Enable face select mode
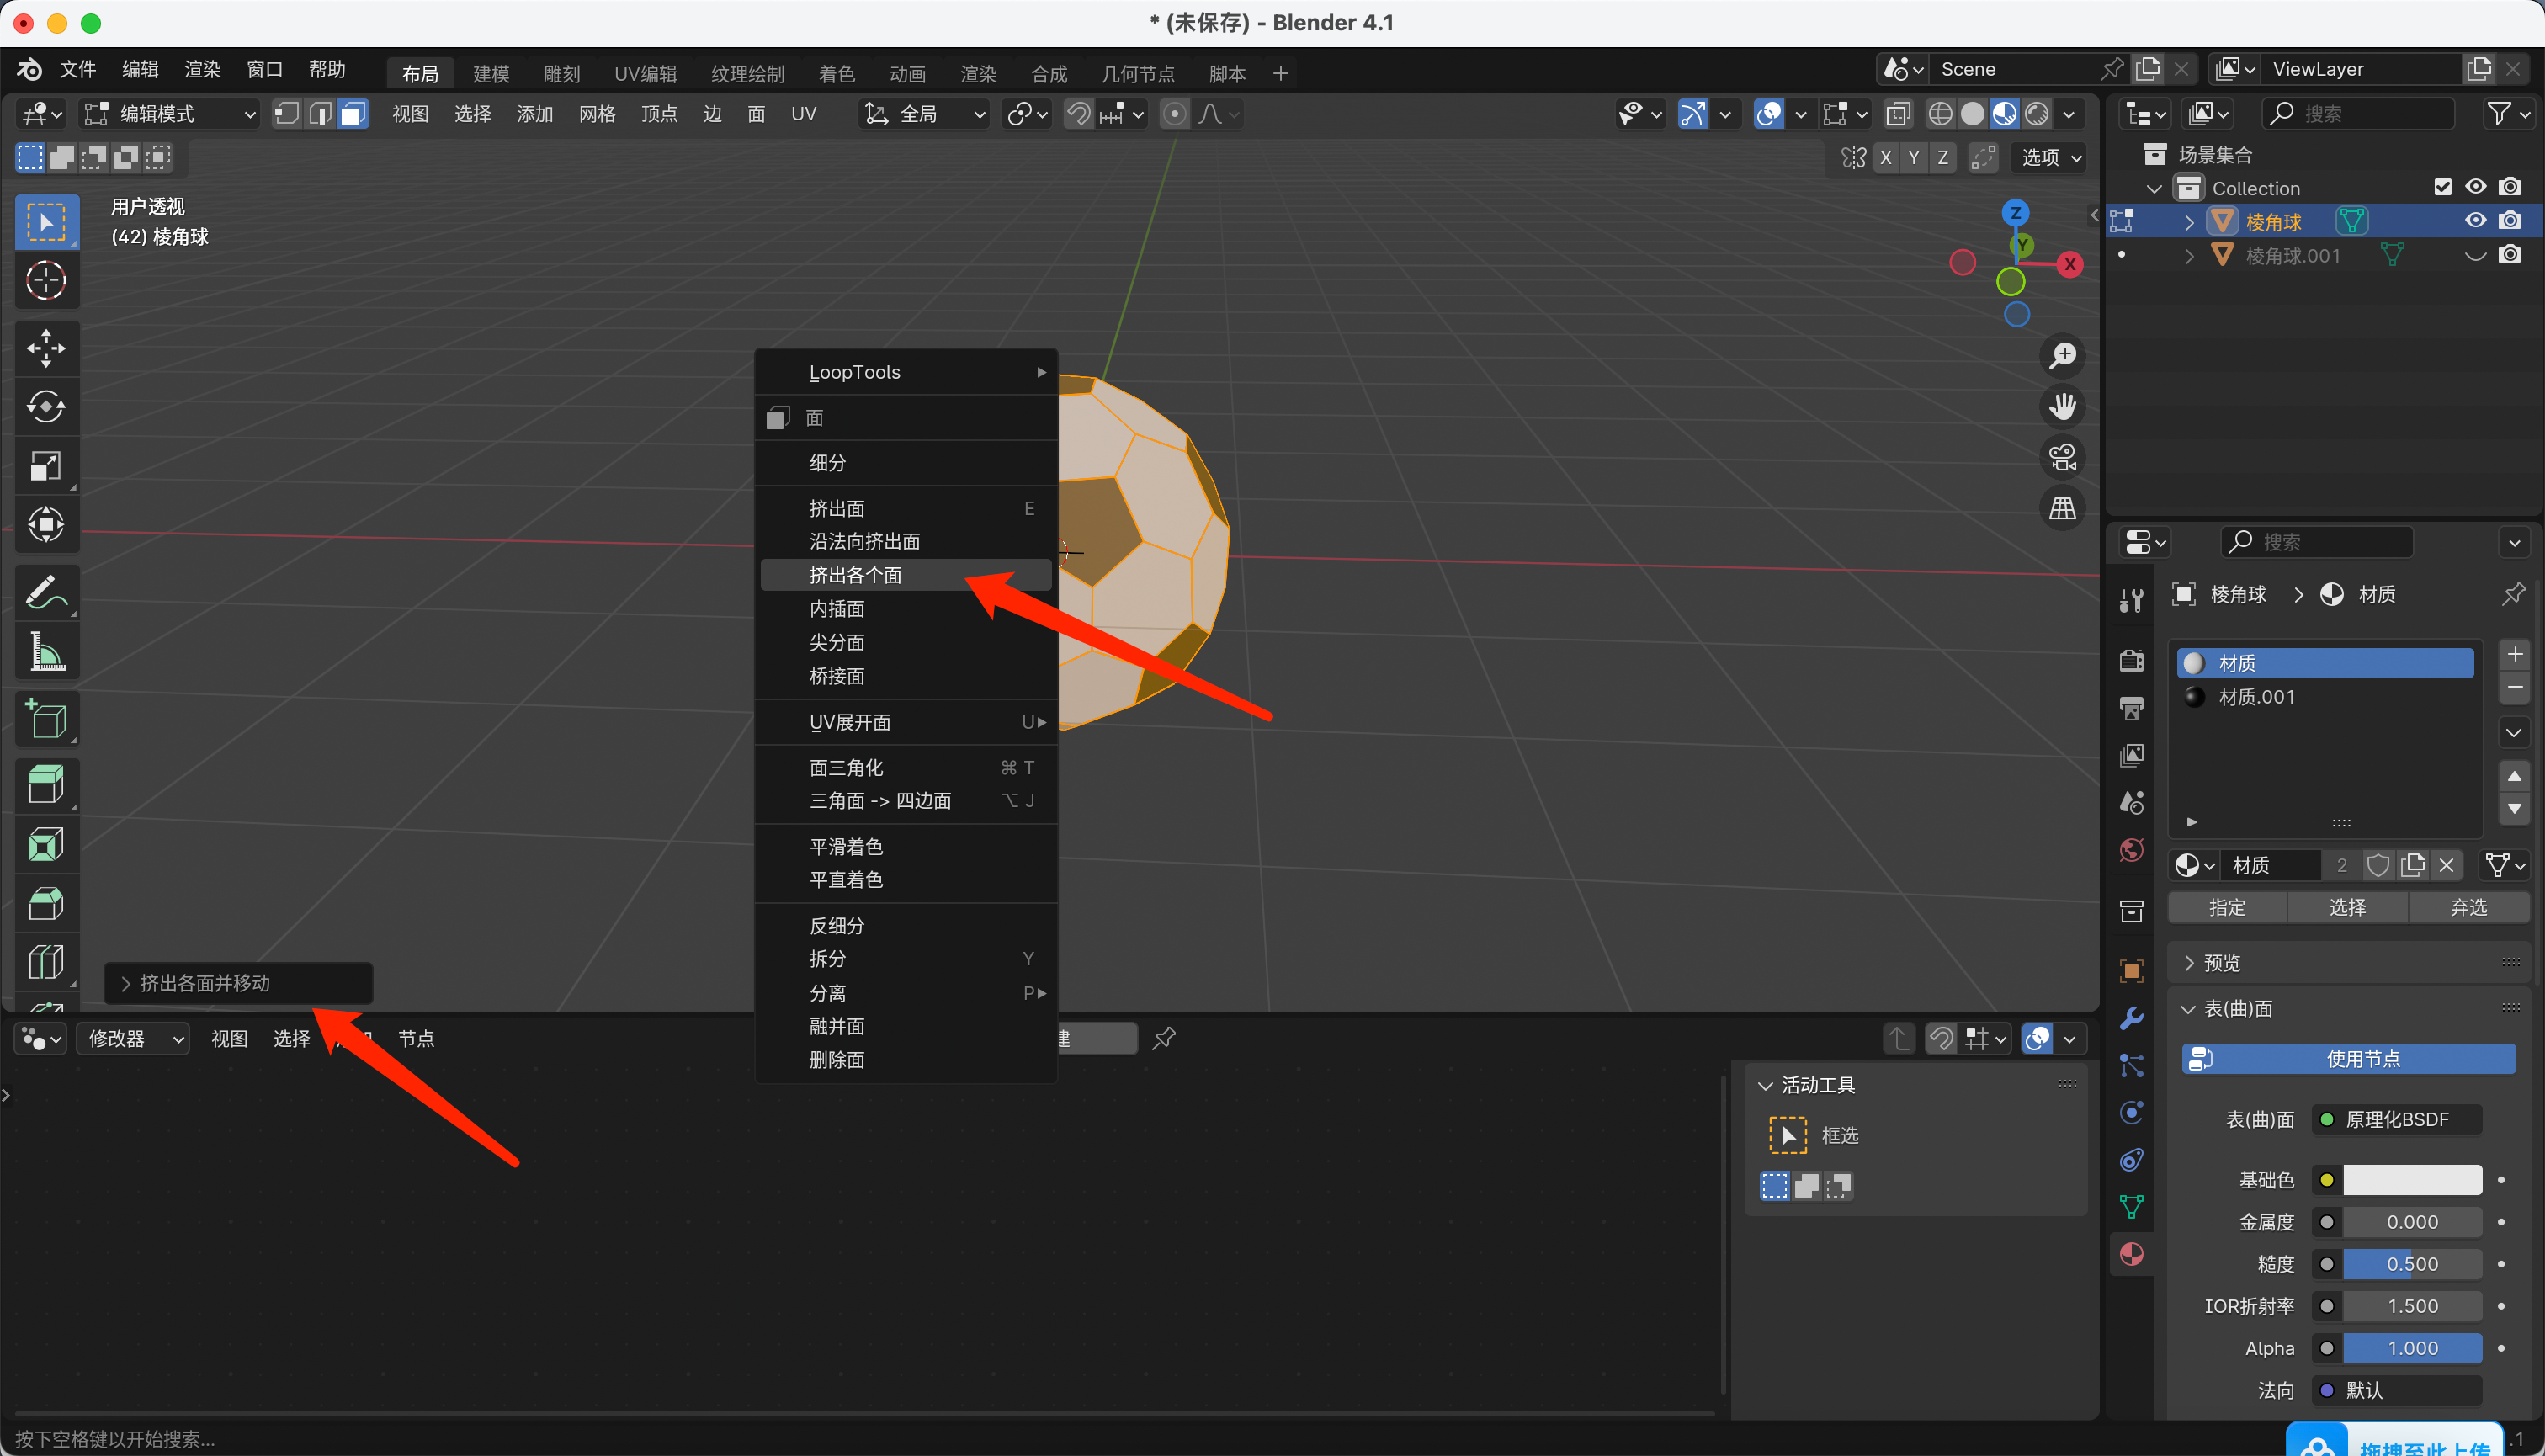Screen dimensions: 2545x1456 [x=352, y=114]
